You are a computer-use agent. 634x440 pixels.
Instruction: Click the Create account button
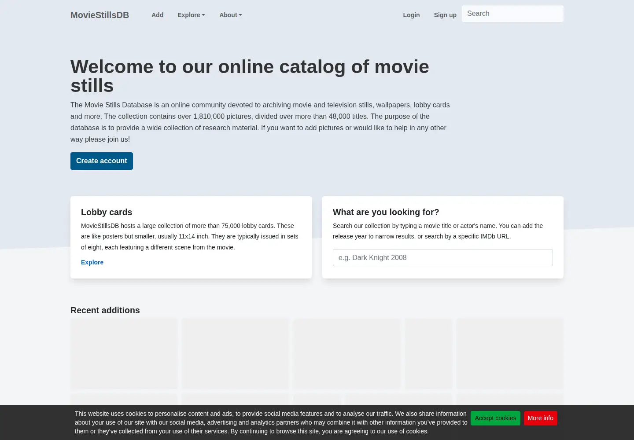point(102,161)
